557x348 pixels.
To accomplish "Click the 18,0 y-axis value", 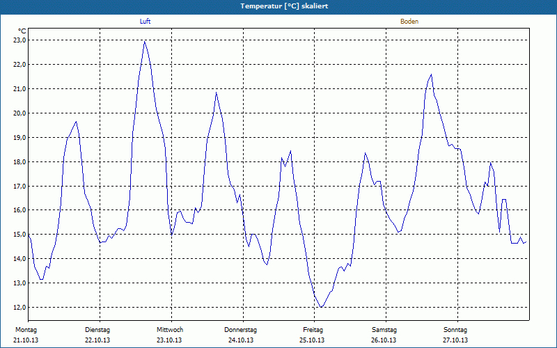I will click(19, 162).
